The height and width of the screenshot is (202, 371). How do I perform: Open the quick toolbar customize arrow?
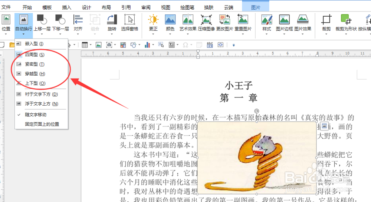[x=234, y=45]
